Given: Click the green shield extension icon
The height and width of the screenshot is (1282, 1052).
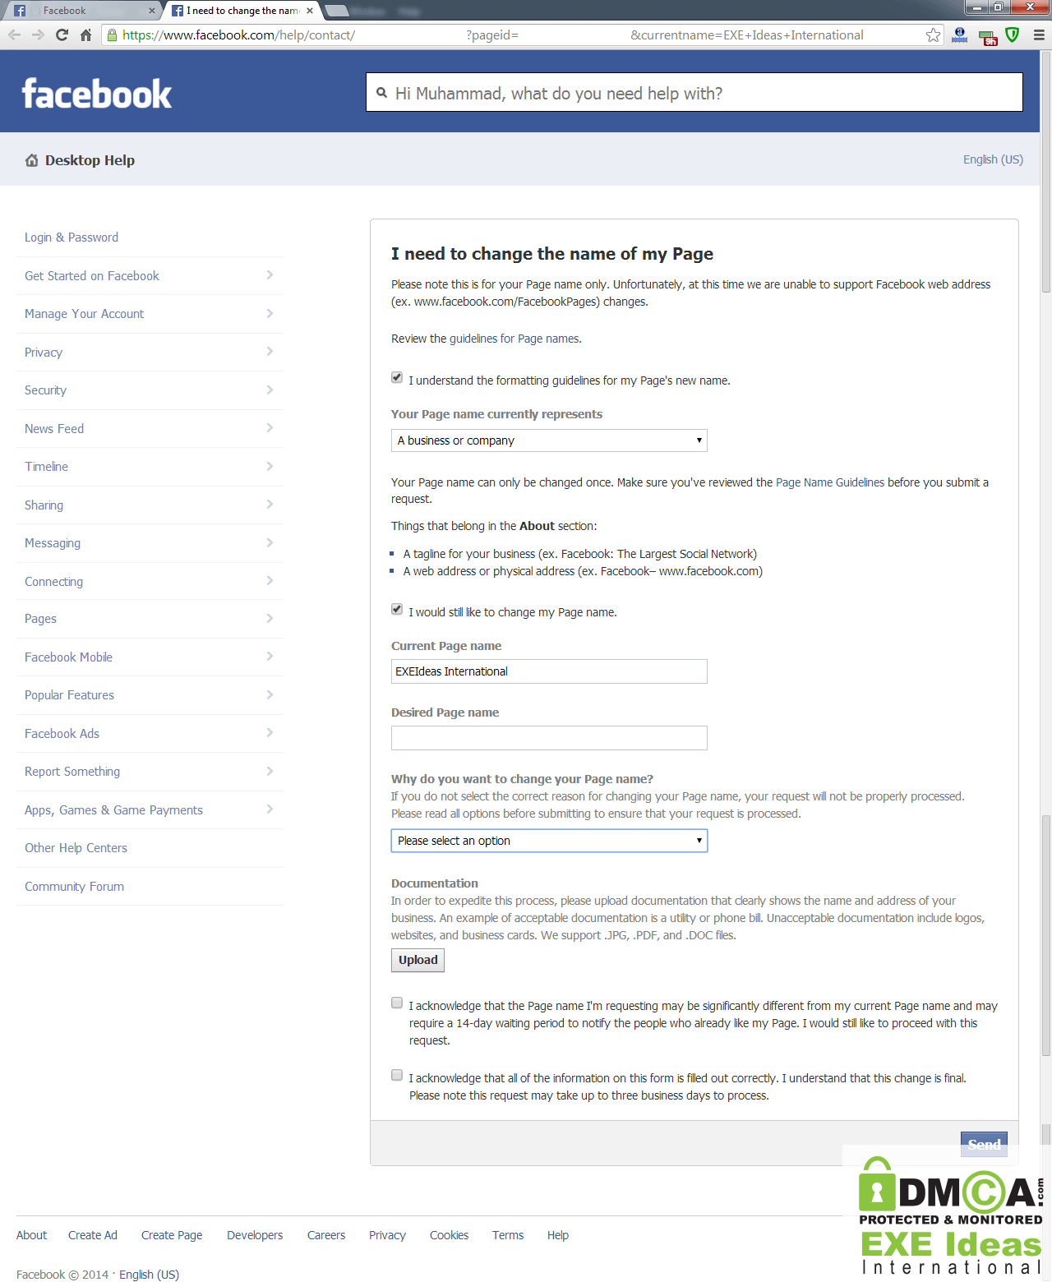Looking at the screenshot, I should coord(1013,35).
